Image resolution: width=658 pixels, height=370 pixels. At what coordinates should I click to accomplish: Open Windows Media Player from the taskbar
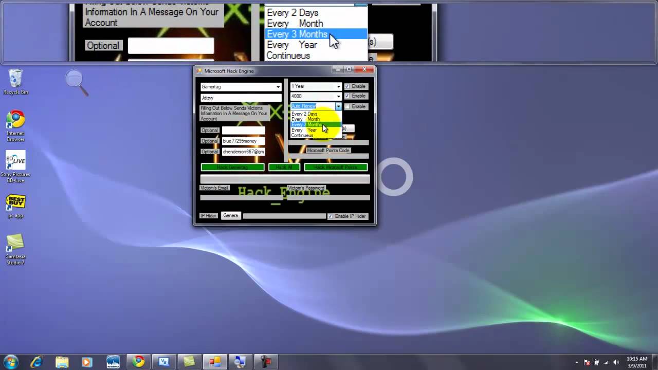[x=87, y=362]
